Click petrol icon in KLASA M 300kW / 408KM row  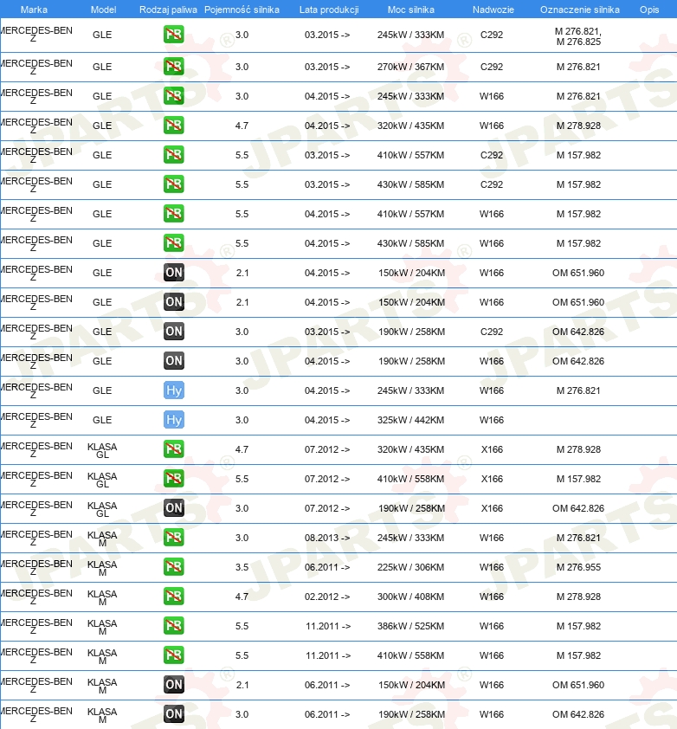pos(173,597)
